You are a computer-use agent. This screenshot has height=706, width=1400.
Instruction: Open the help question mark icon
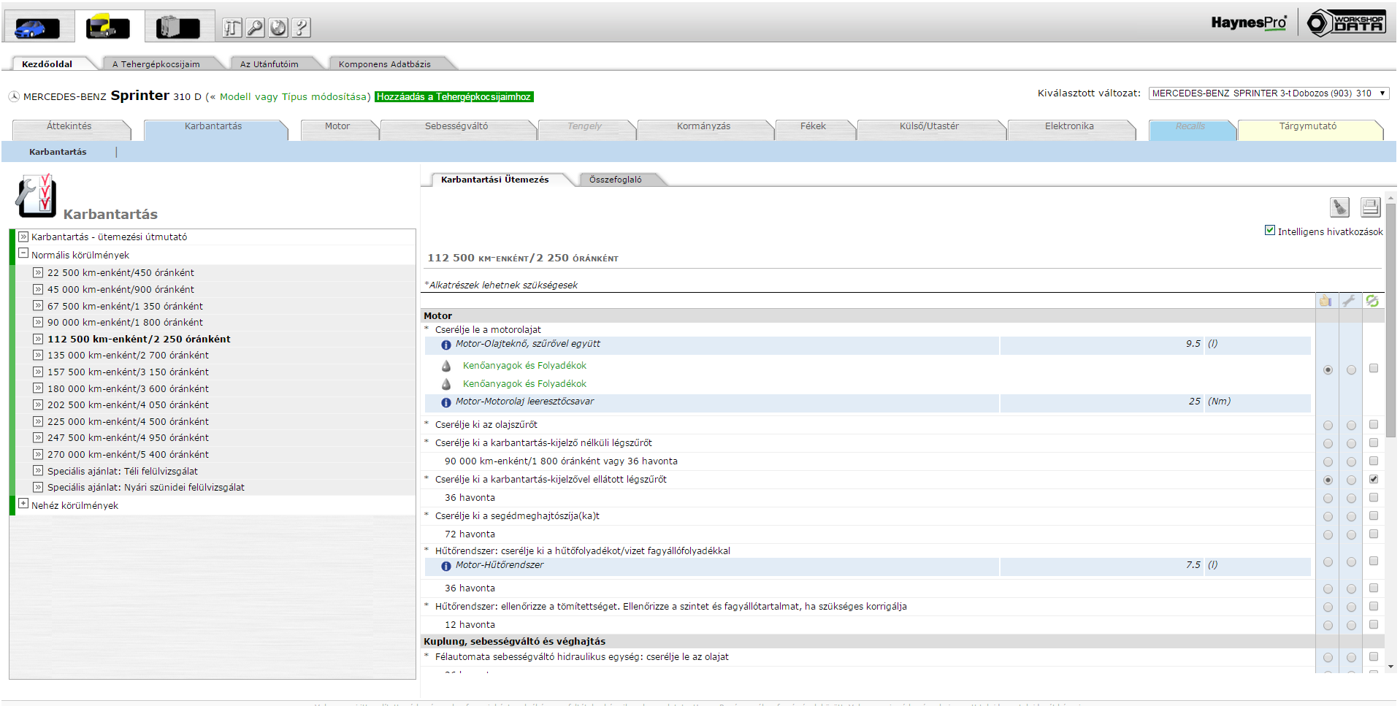(x=301, y=28)
